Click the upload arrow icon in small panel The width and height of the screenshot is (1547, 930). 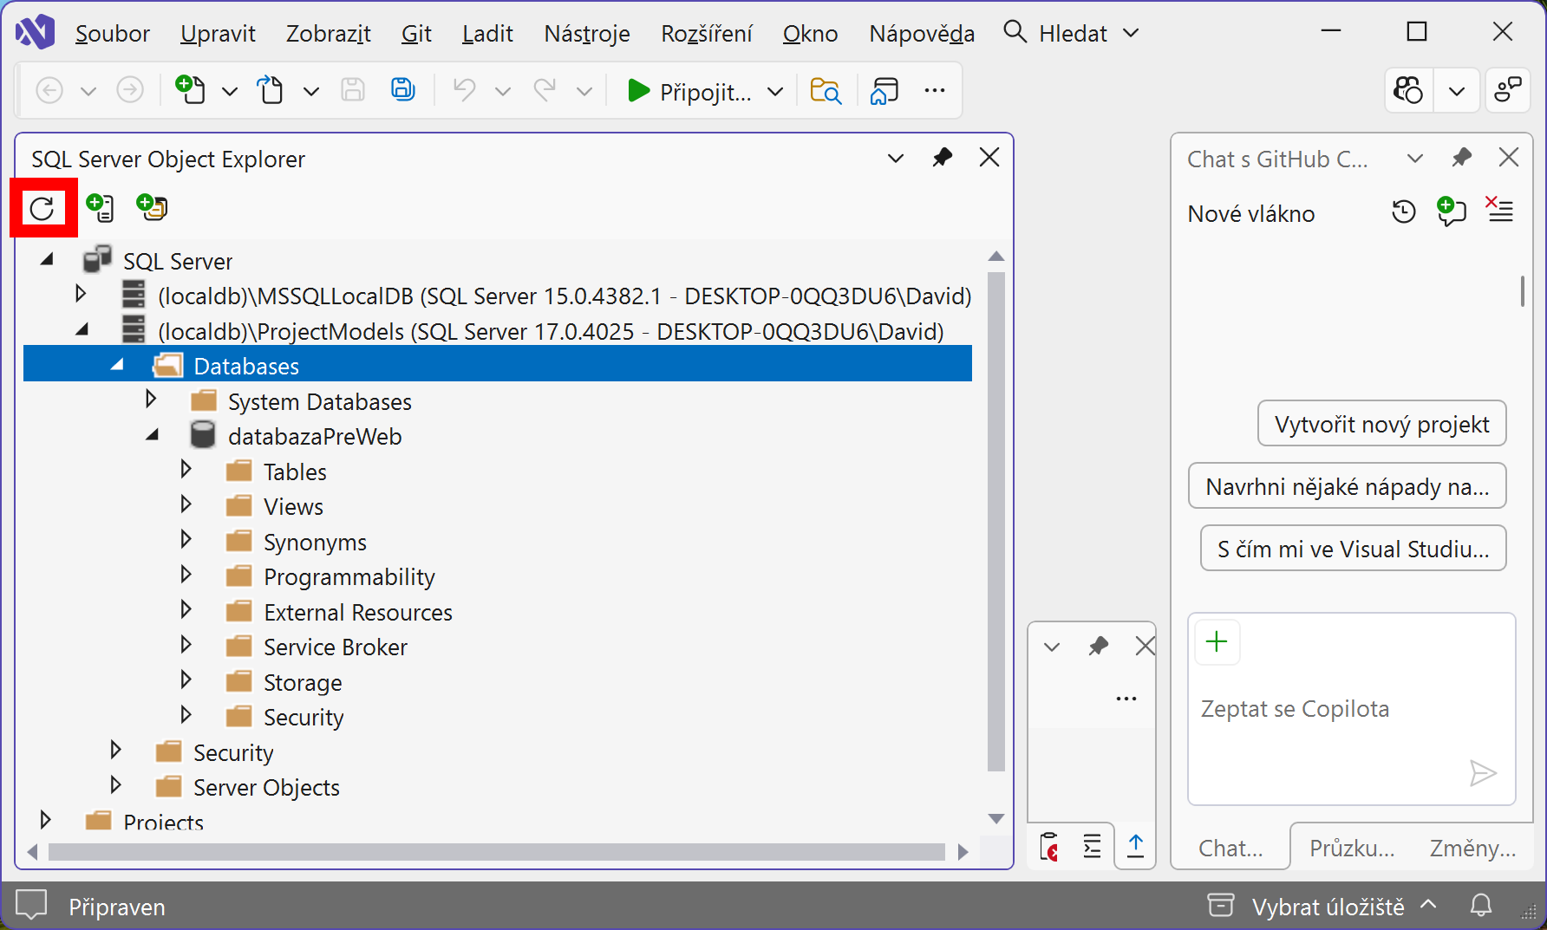pos(1136,846)
